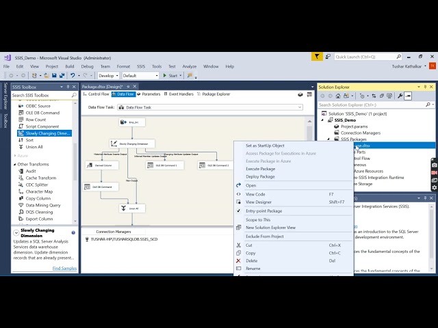Select the Audit transform
The image size is (438, 328).
[27, 171]
